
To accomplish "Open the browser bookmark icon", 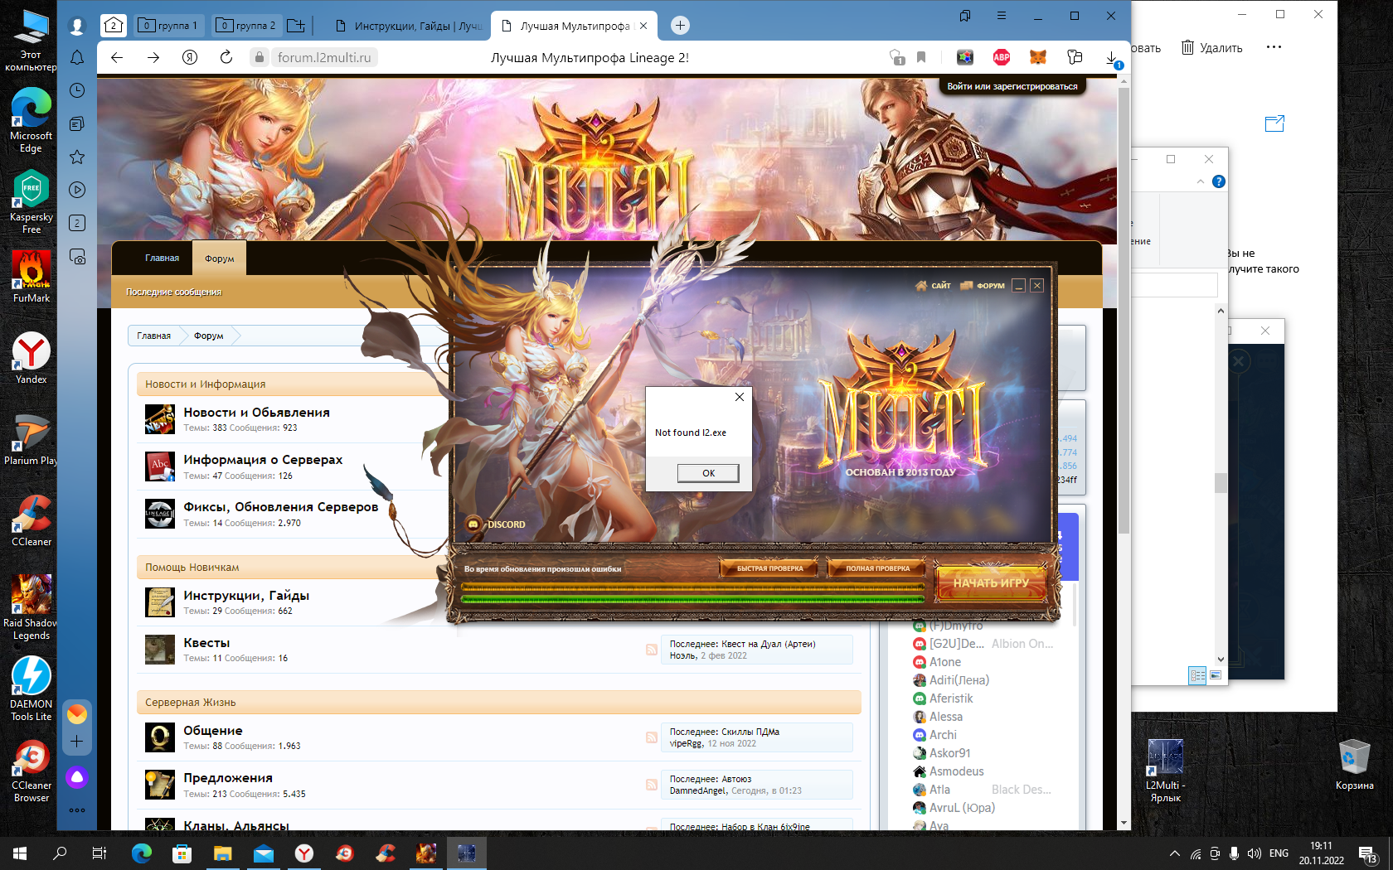I will pyautogui.click(x=921, y=57).
